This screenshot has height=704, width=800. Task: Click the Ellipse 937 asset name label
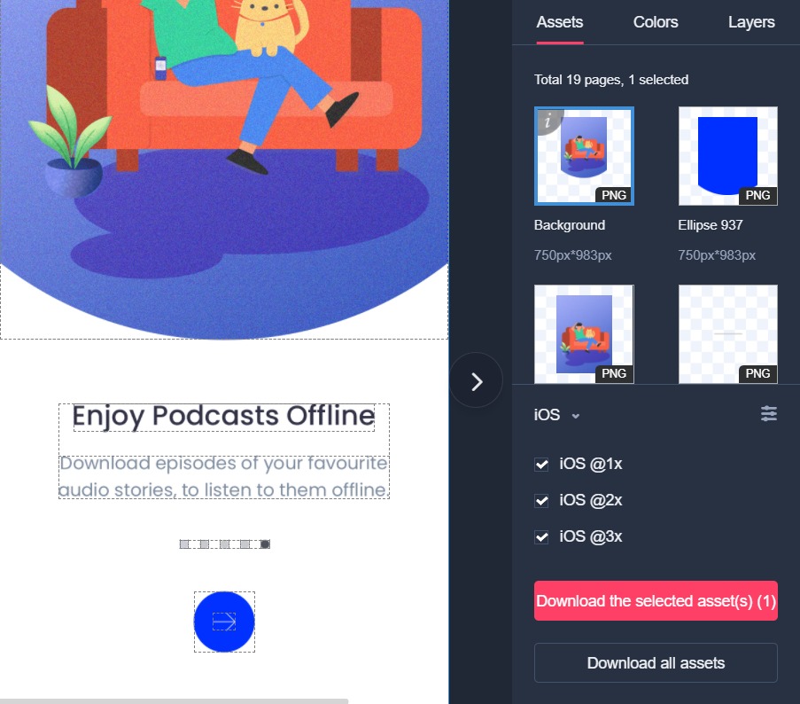[711, 225]
